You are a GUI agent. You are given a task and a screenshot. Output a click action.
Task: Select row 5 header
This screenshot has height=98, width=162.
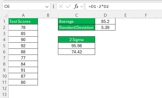pos(4,46)
